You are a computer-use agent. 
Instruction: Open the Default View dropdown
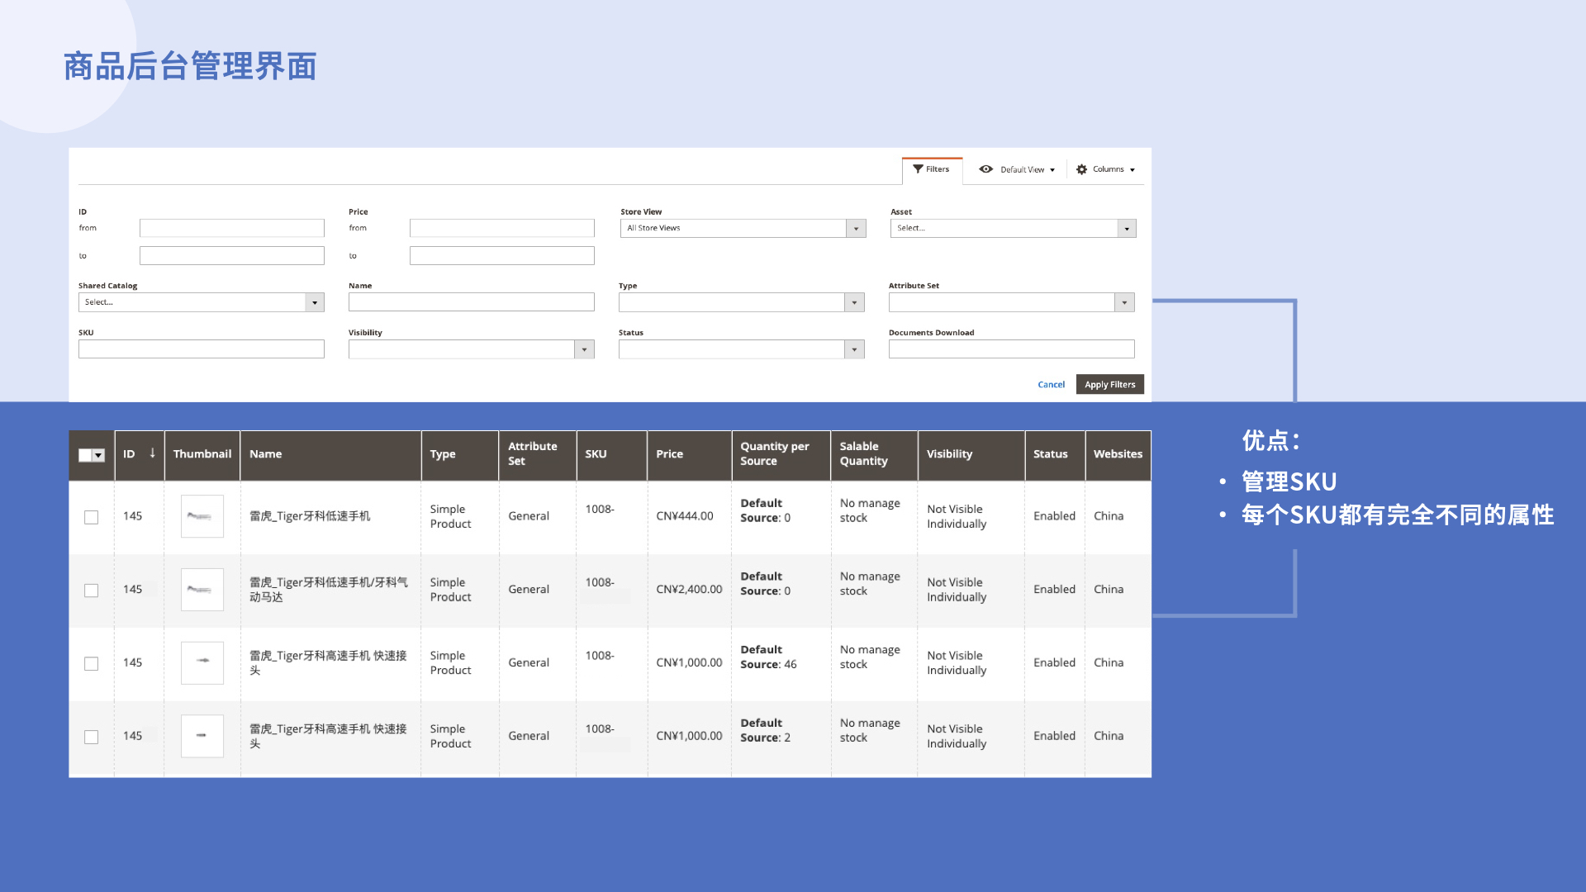[1017, 169]
